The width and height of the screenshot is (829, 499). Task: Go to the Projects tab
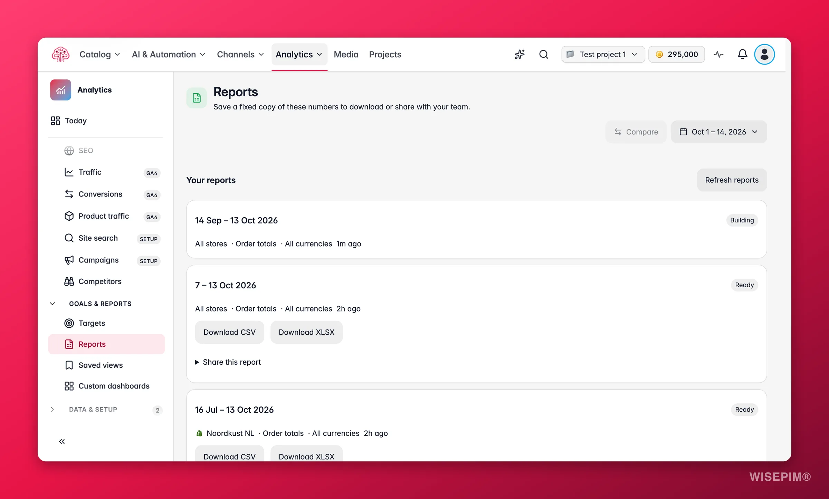pos(385,55)
